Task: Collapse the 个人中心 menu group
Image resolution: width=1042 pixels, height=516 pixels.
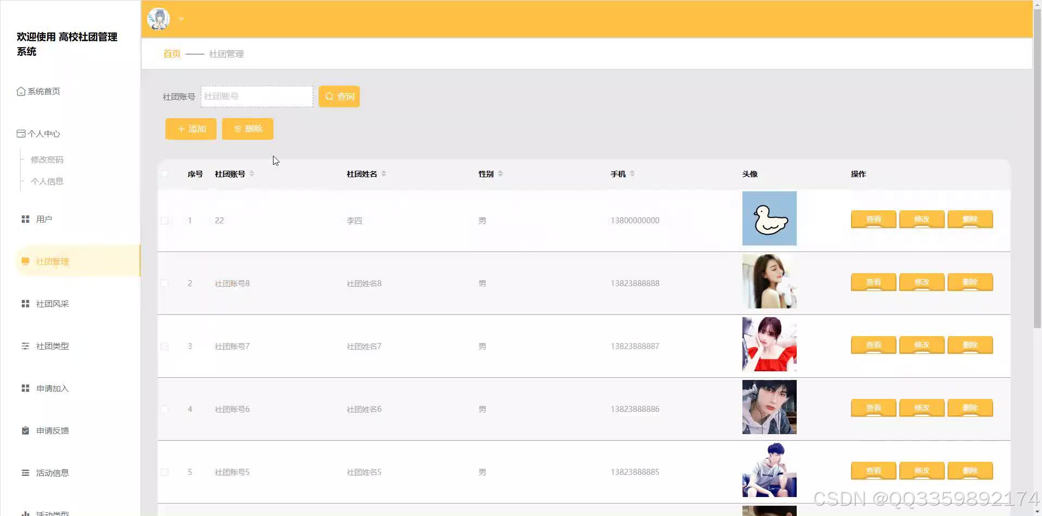Action: click(44, 133)
